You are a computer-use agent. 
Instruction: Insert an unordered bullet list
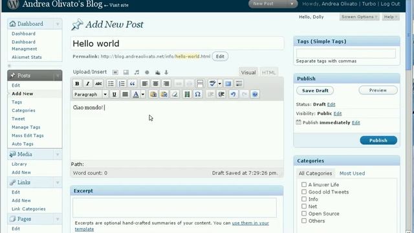tap(111, 83)
